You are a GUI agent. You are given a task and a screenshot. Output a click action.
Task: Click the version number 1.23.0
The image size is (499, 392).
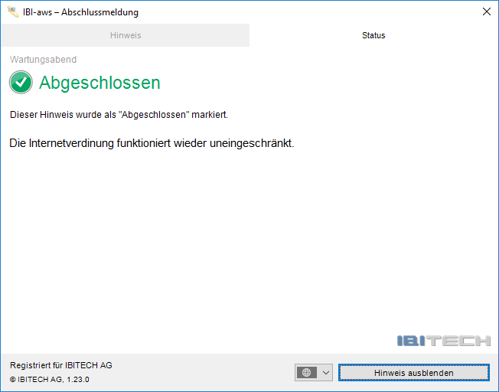[x=77, y=379]
